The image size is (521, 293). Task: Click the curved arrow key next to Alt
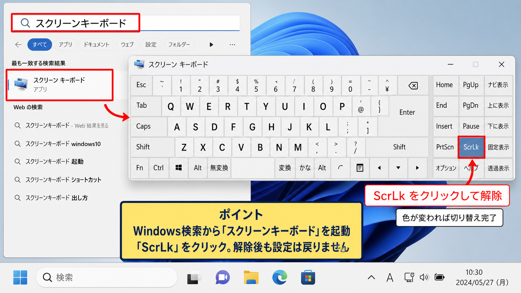pos(341,168)
